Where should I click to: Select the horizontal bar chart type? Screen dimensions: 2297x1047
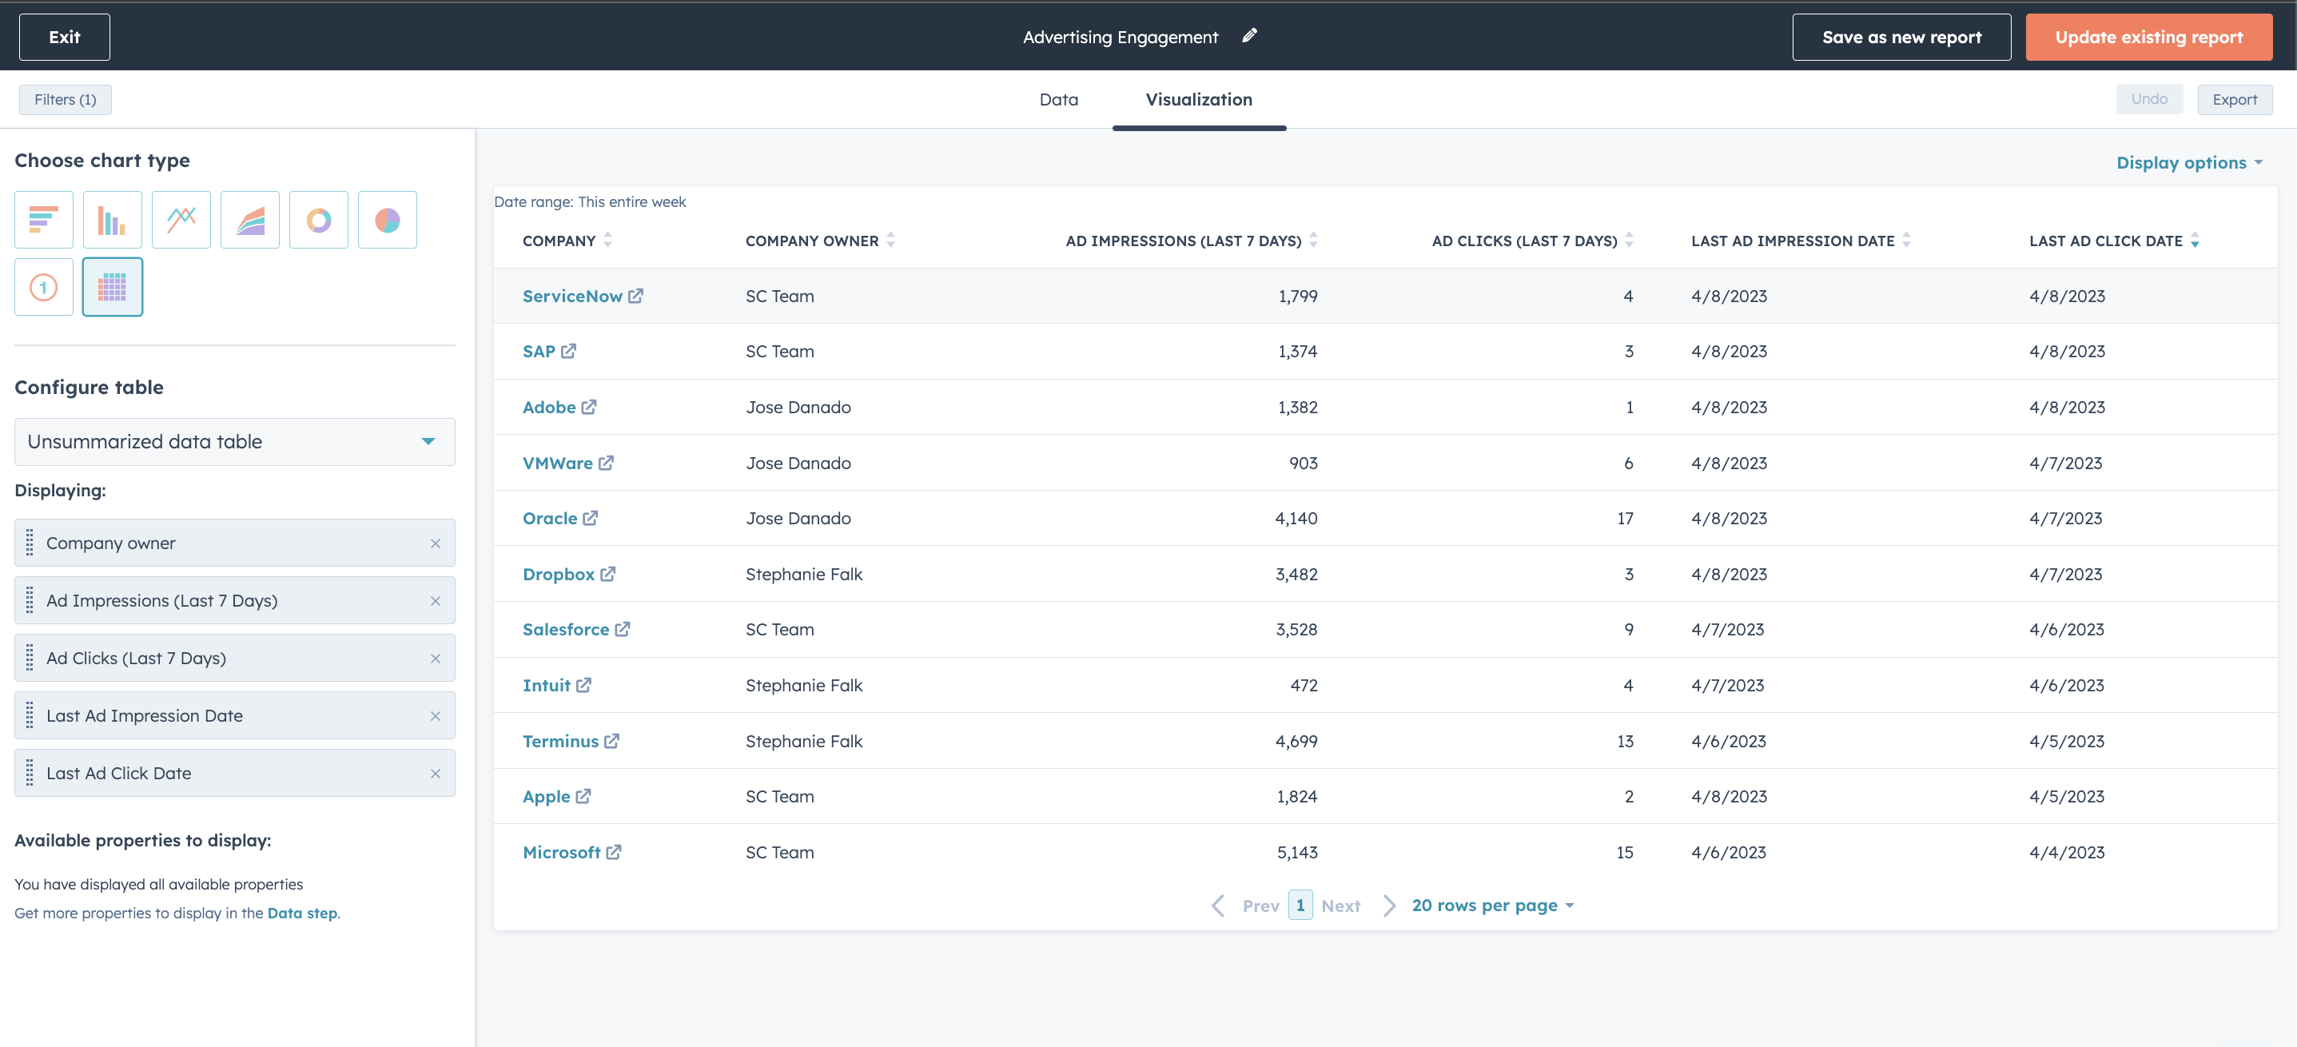coord(44,219)
